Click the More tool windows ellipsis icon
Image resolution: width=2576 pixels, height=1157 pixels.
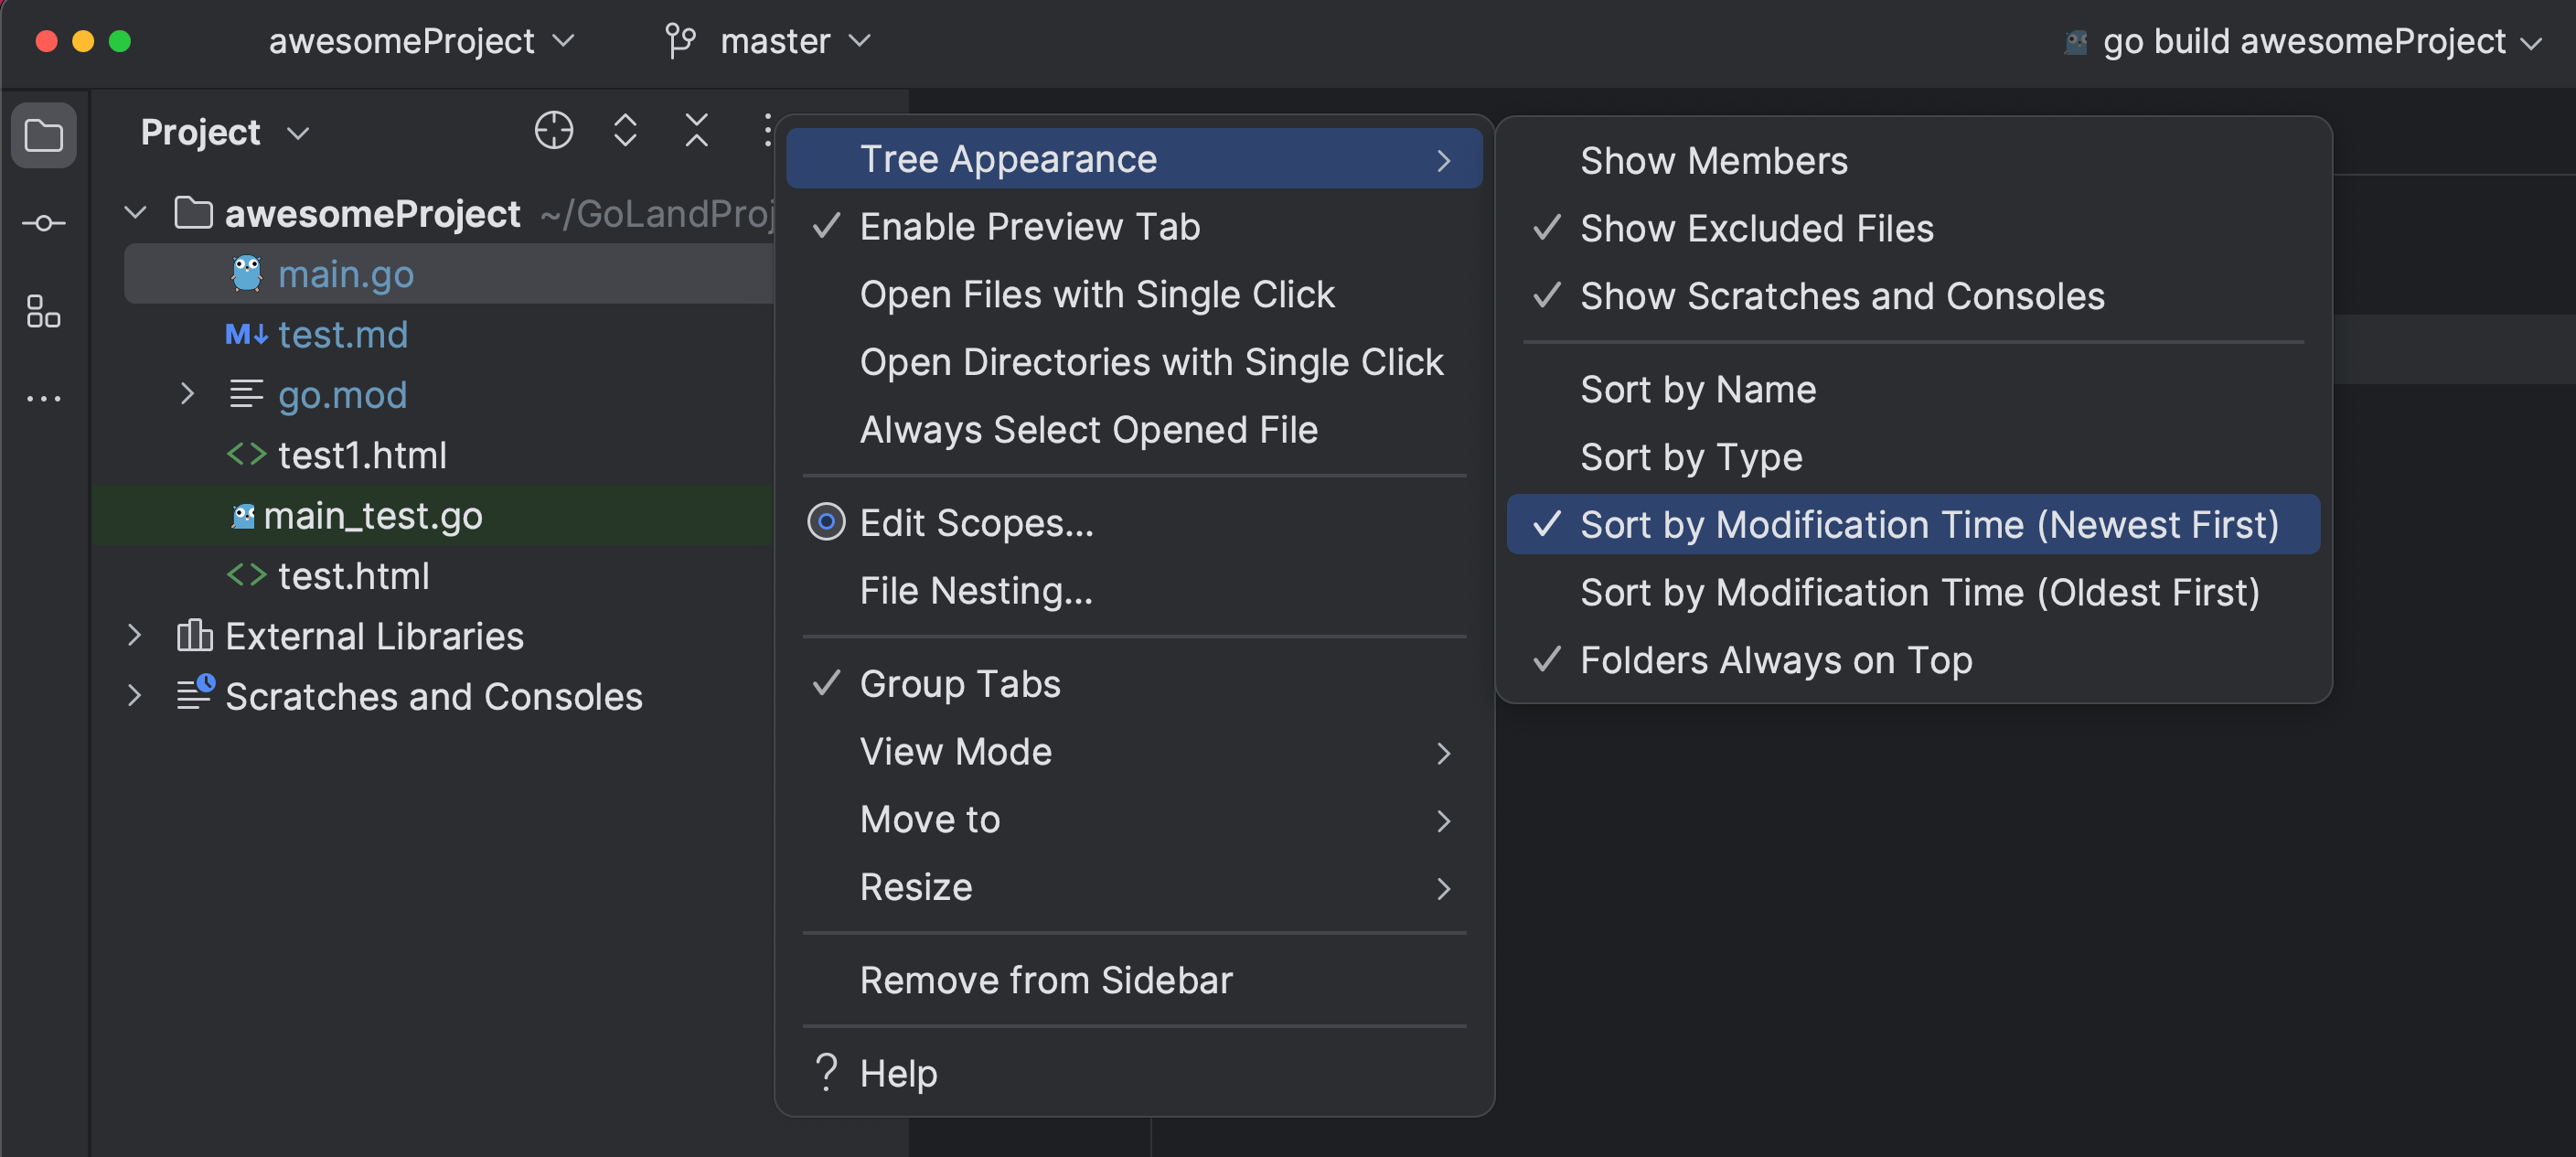44,399
